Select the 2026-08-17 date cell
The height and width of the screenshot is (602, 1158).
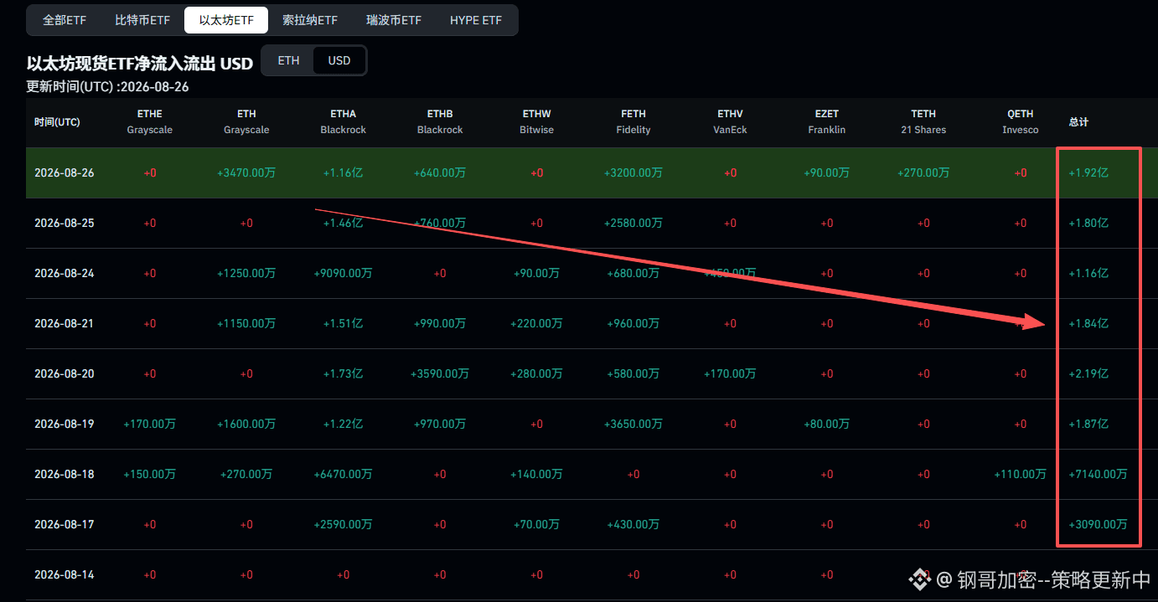65,524
